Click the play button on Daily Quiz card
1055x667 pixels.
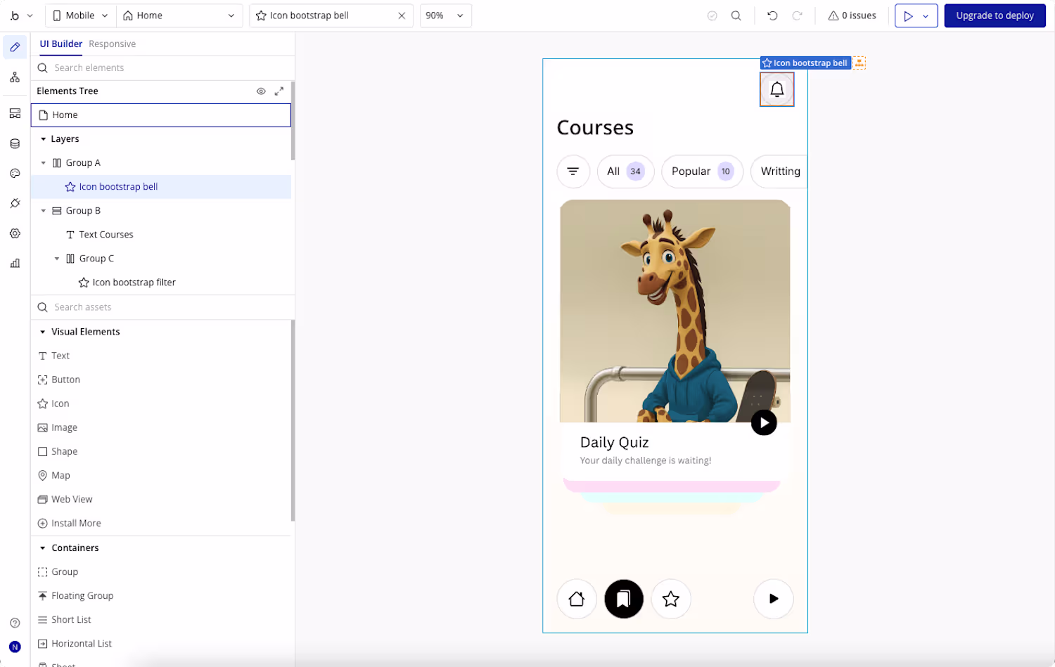[x=764, y=422]
